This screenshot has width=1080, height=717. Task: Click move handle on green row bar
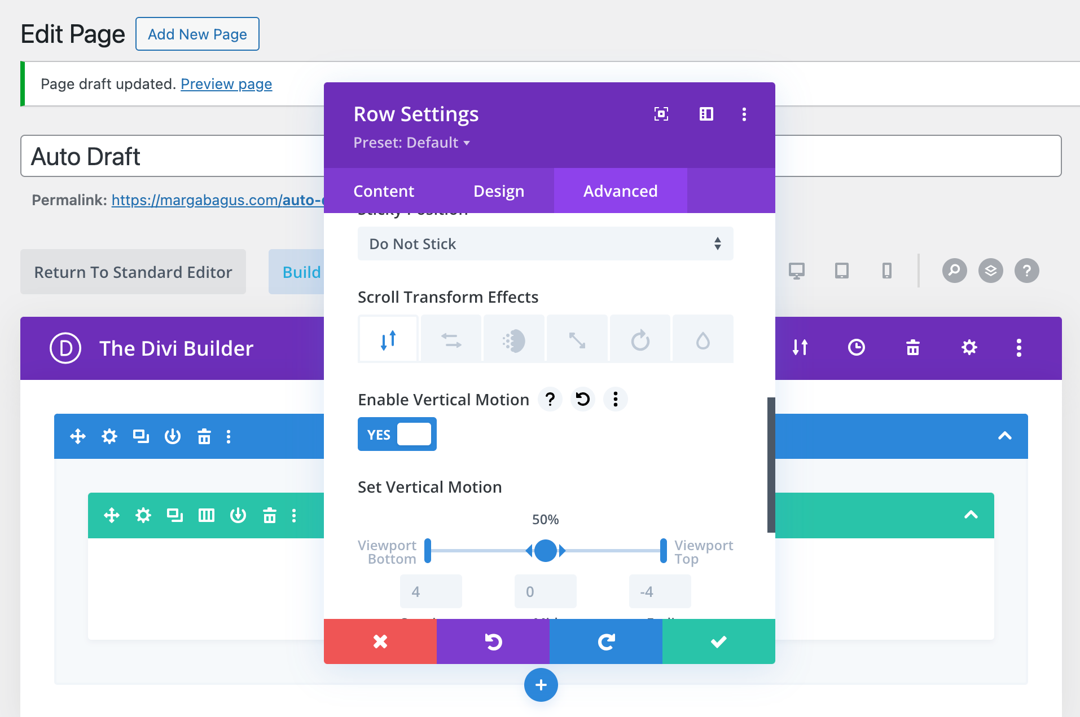click(112, 515)
